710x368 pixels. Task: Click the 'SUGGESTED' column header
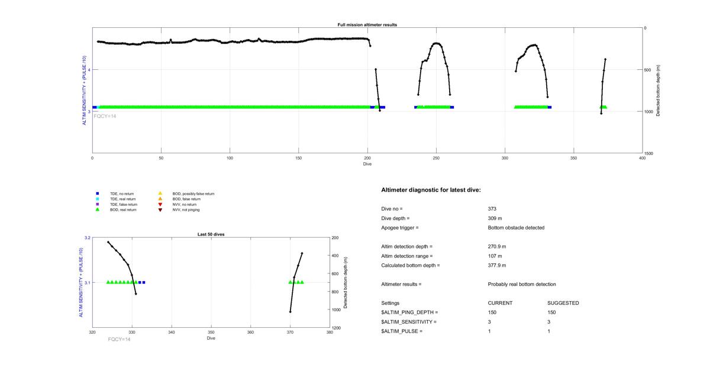click(x=563, y=304)
